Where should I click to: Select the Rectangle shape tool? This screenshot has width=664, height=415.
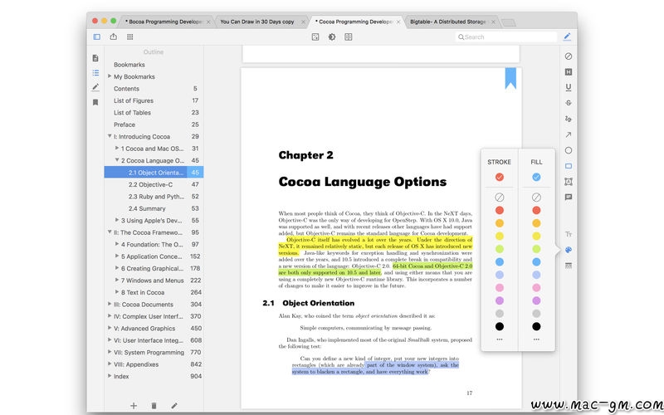pyautogui.click(x=569, y=166)
